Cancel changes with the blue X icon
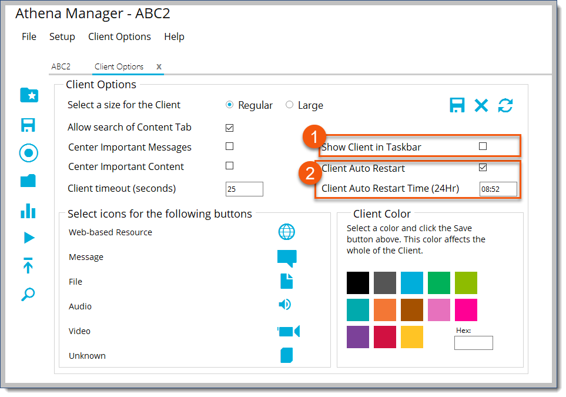The width and height of the screenshot is (566, 397). (481, 105)
